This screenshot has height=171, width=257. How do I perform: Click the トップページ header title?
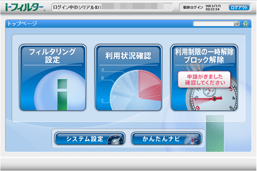(x=22, y=23)
